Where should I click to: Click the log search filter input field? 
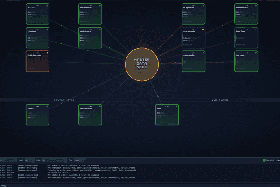pyautogui.click(x=8, y=160)
